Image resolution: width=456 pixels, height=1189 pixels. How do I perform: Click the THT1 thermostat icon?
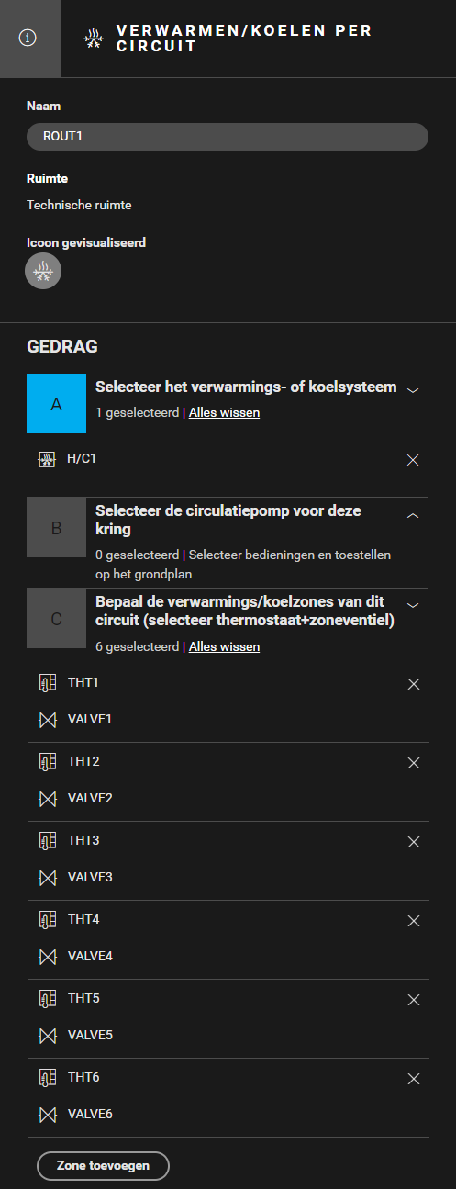46,683
